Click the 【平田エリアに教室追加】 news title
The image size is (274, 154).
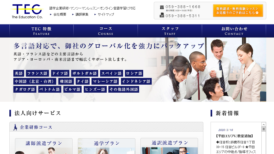(234, 136)
